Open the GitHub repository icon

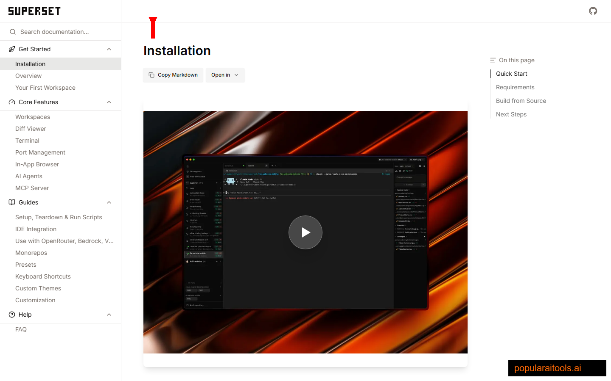tap(593, 11)
